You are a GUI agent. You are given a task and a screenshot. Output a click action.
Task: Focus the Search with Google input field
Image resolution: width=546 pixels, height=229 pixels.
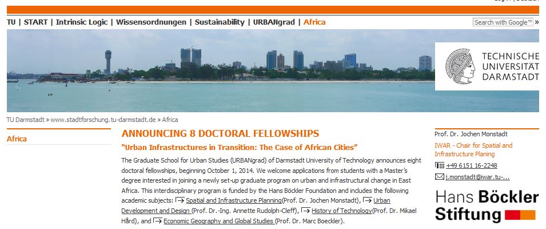coord(503,22)
